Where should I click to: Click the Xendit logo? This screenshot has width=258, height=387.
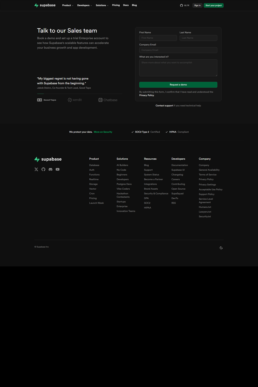pyautogui.click(x=75, y=100)
